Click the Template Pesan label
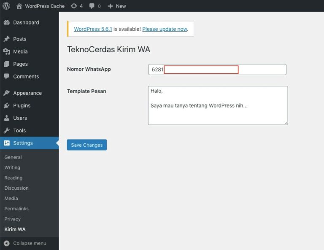The image size is (324, 250). [x=86, y=91]
